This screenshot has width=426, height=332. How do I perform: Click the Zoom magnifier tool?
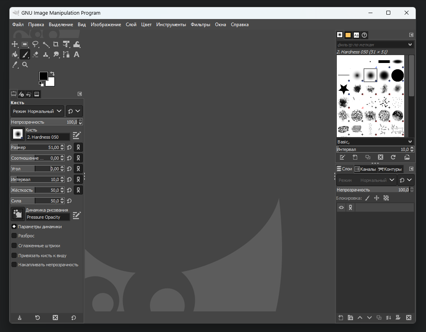25,65
